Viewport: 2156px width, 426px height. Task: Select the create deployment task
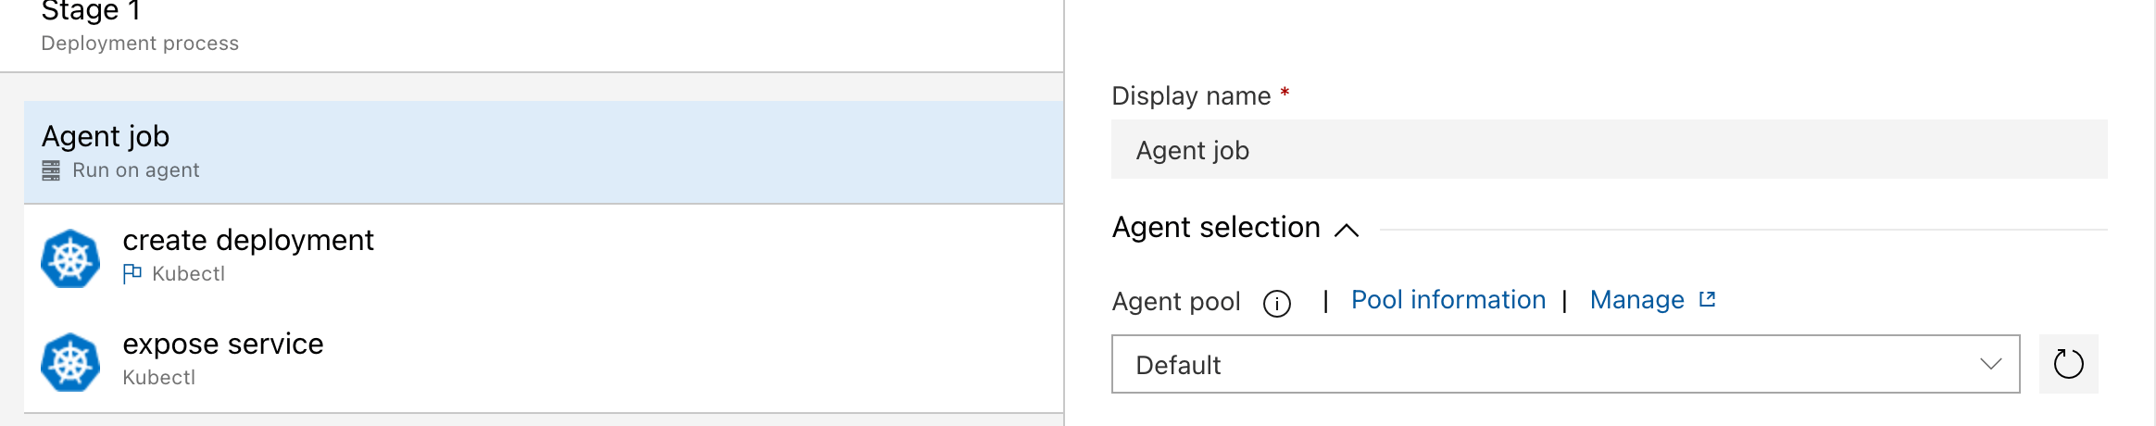(544, 257)
